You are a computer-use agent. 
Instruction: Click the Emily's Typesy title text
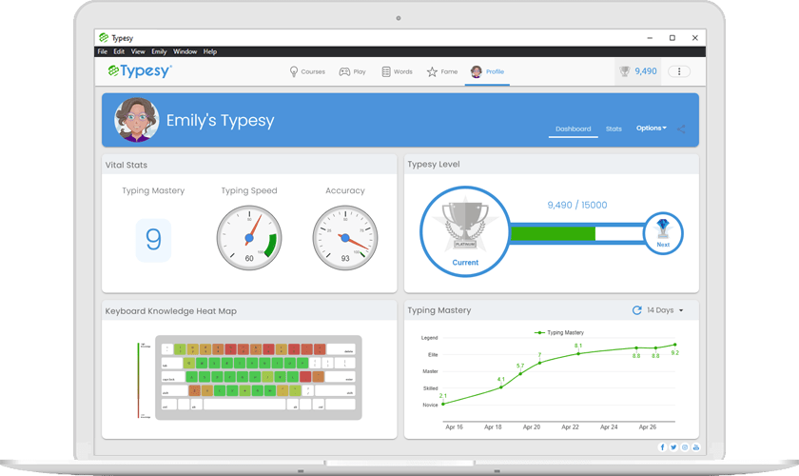click(220, 120)
